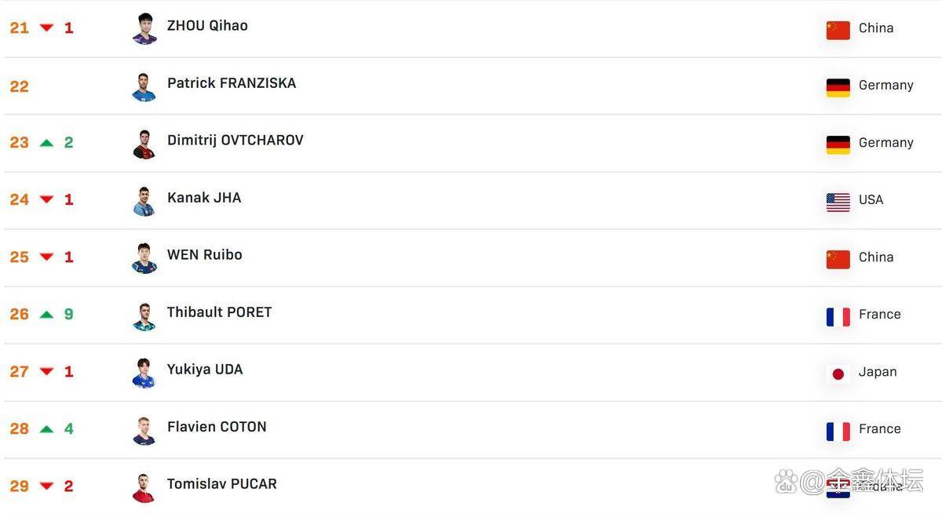The image size is (942, 514).
Task: Select Germany flag in Patrick FRANZISKA's row
Action: (838, 86)
